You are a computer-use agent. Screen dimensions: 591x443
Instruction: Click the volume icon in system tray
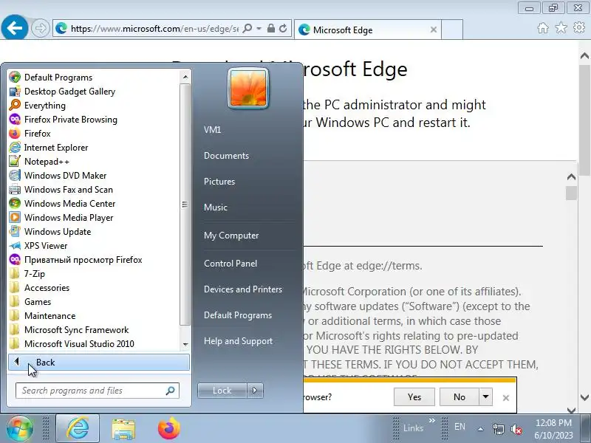[516, 429]
